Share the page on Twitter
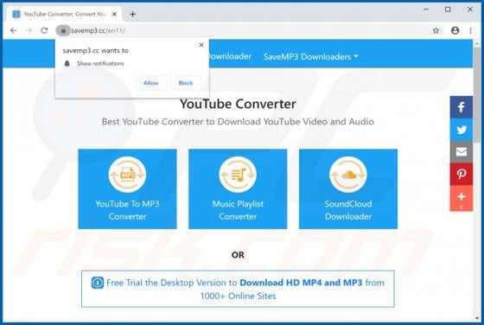Image resolution: width=484 pixels, height=325 pixels. [x=462, y=130]
